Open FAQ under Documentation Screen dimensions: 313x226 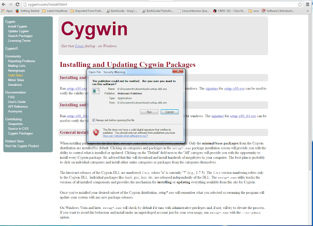[x=11, y=97]
